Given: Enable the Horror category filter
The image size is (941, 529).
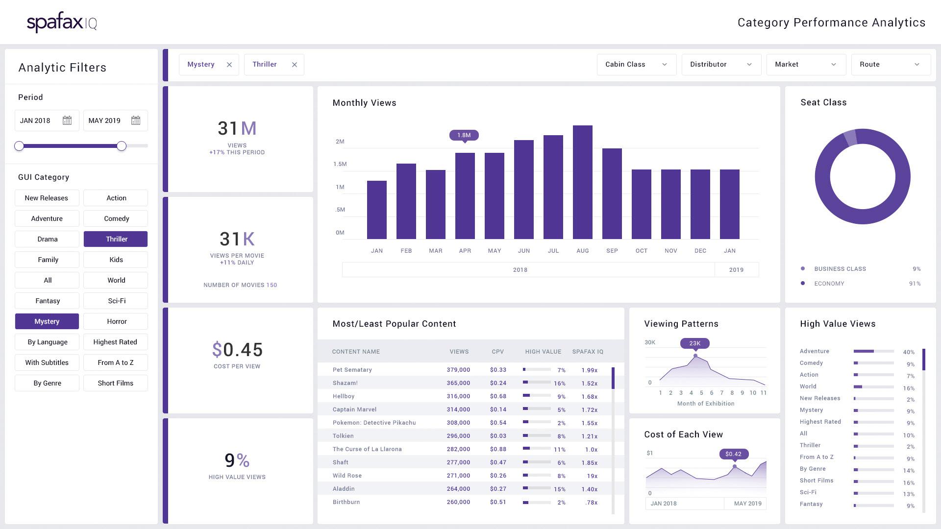Looking at the screenshot, I should pyautogui.click(x=116, y=321).
